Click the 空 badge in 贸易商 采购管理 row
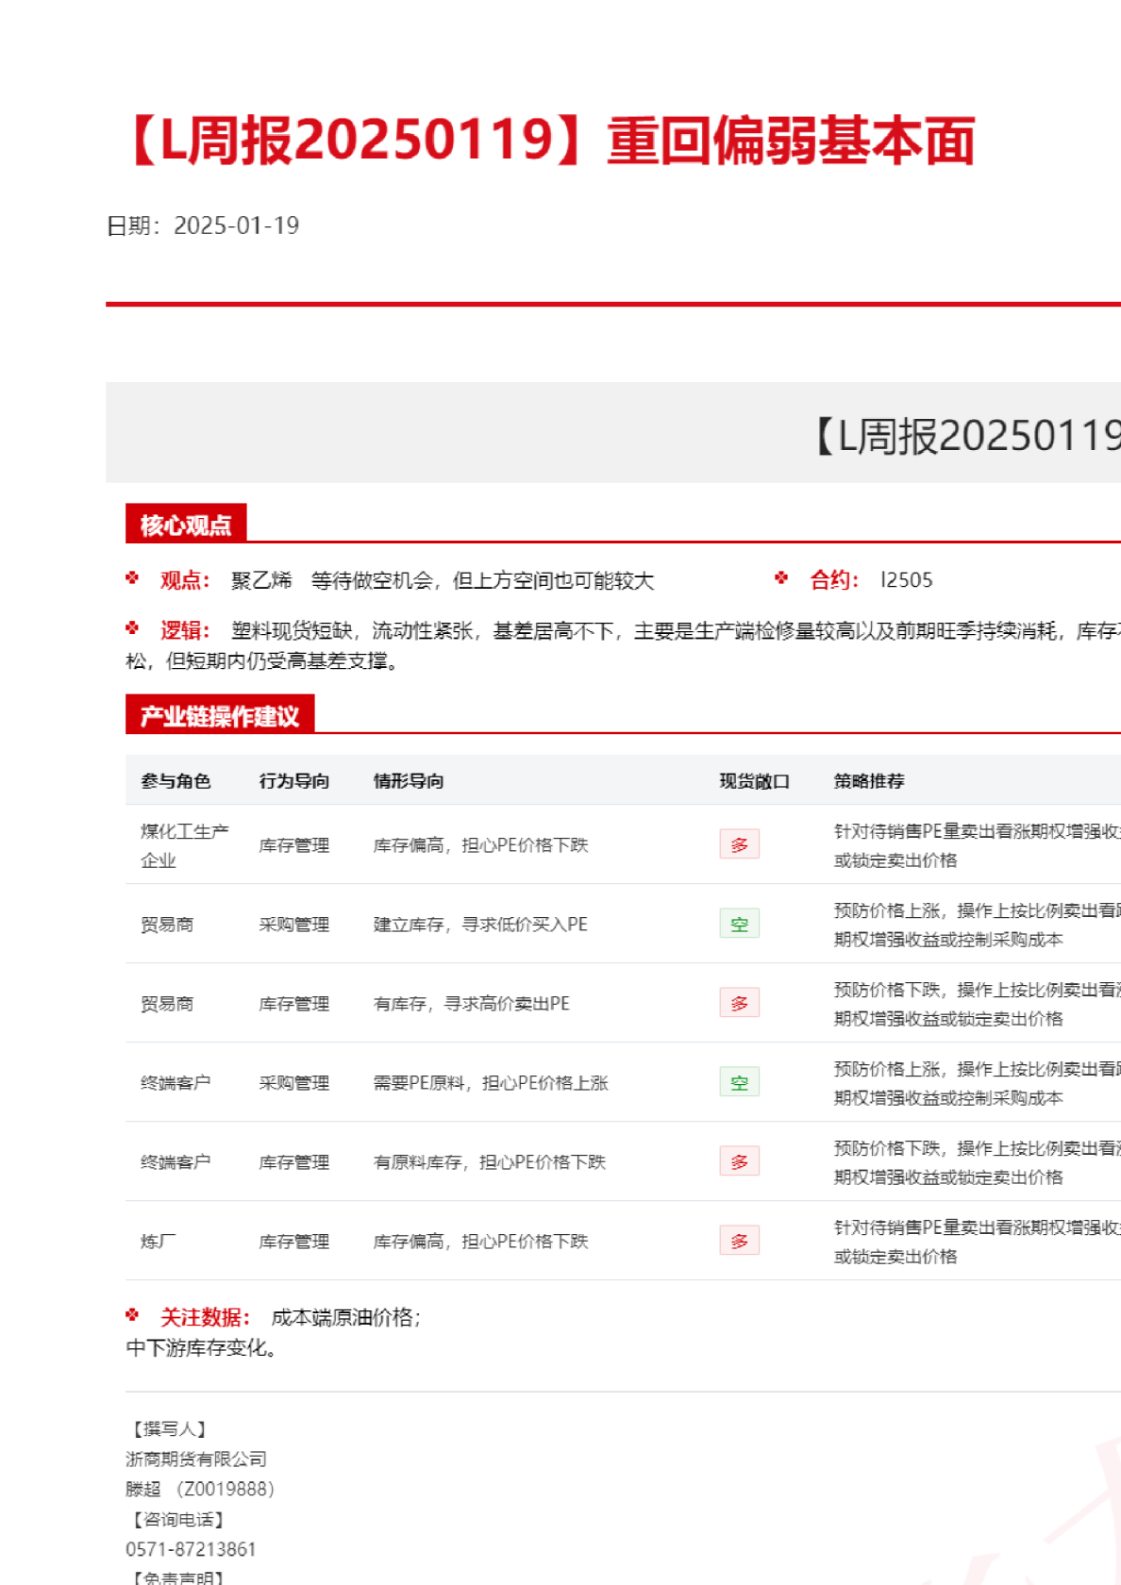 coord(739,924)
